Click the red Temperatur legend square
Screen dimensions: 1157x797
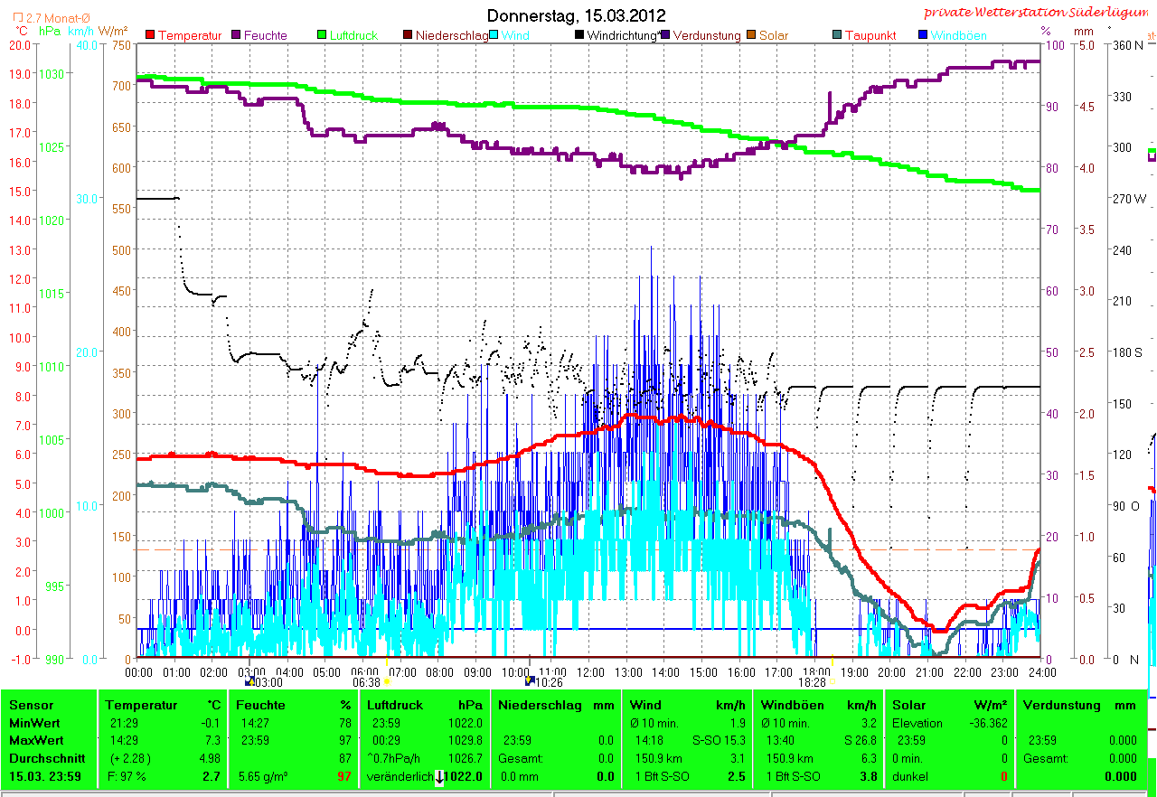pyautogui.click(x=150, y=35)
